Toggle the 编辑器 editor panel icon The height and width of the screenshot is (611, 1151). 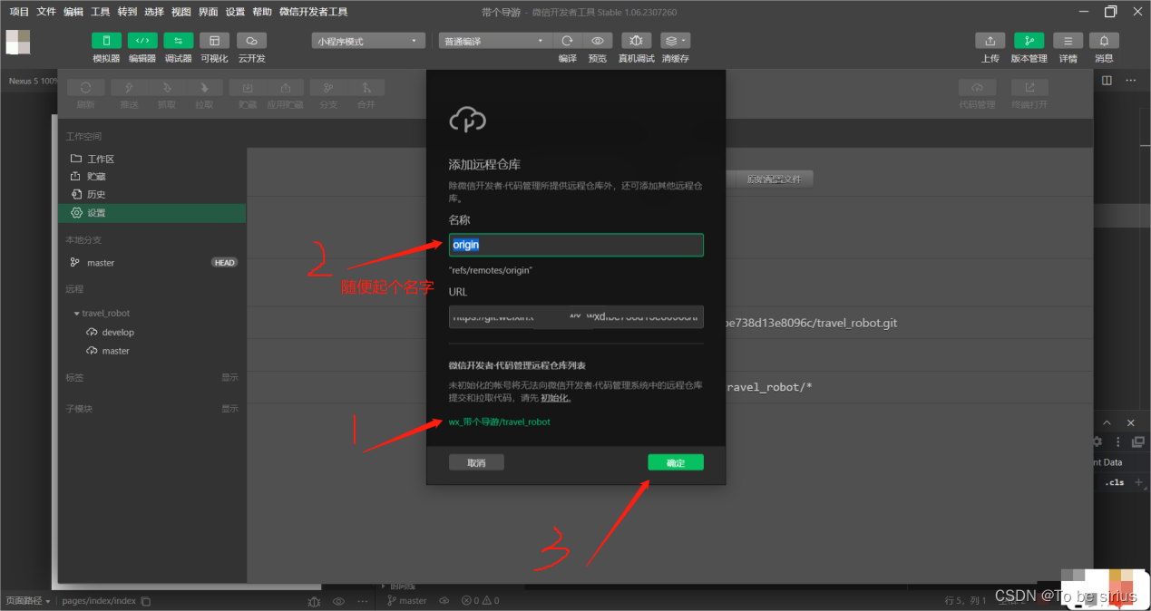(x=141, y=41)
